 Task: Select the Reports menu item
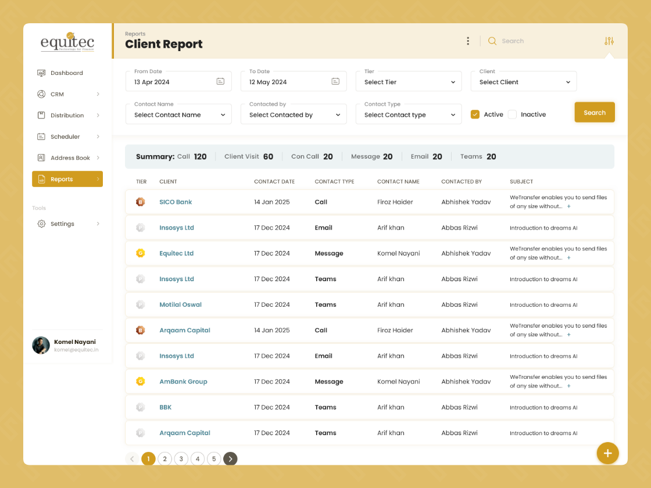tap(67, 179)
